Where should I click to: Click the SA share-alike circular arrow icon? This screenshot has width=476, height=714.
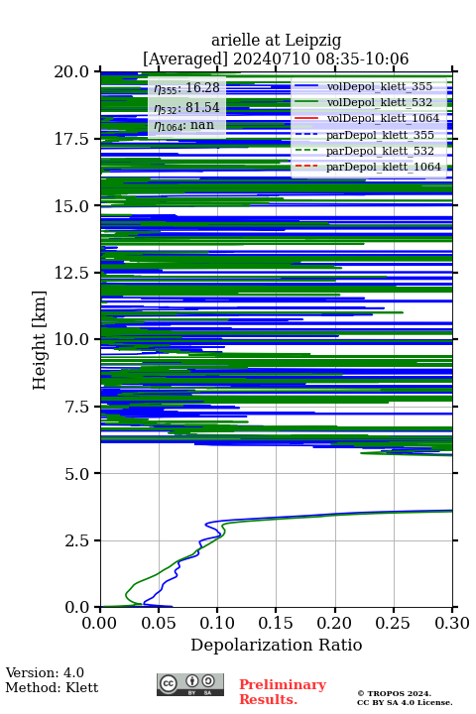click(208, 681)
